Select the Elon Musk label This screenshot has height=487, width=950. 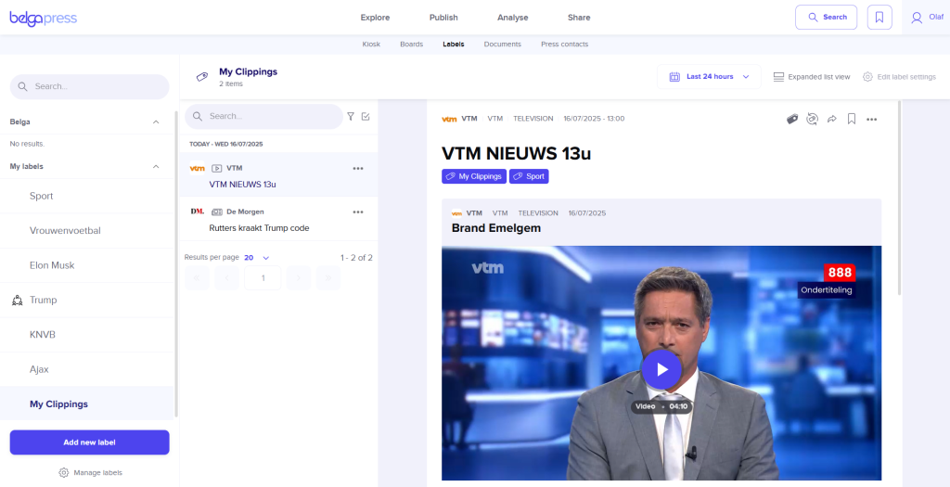pyautogui.click(x=86, y=265)
